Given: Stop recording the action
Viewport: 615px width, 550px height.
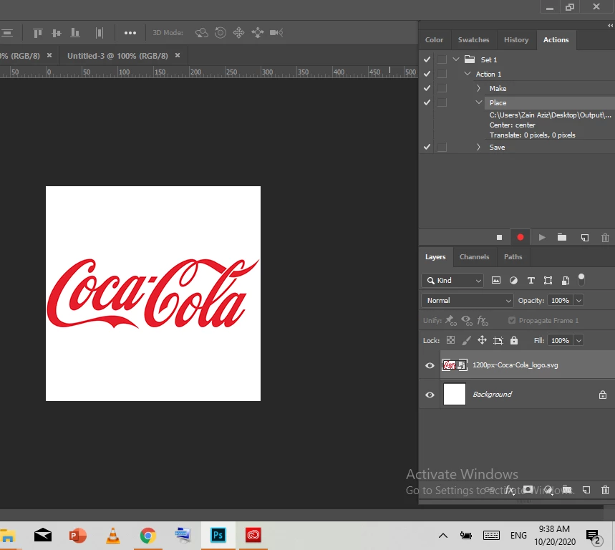Looking at the screenshot, I should pyautogui.click(x=499, y=237).
